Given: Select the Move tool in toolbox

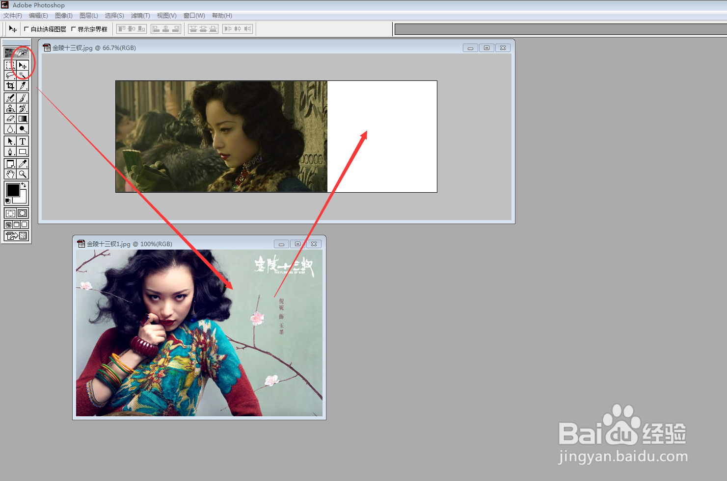Looking at the screenshot, I should (x=23, y=65).
